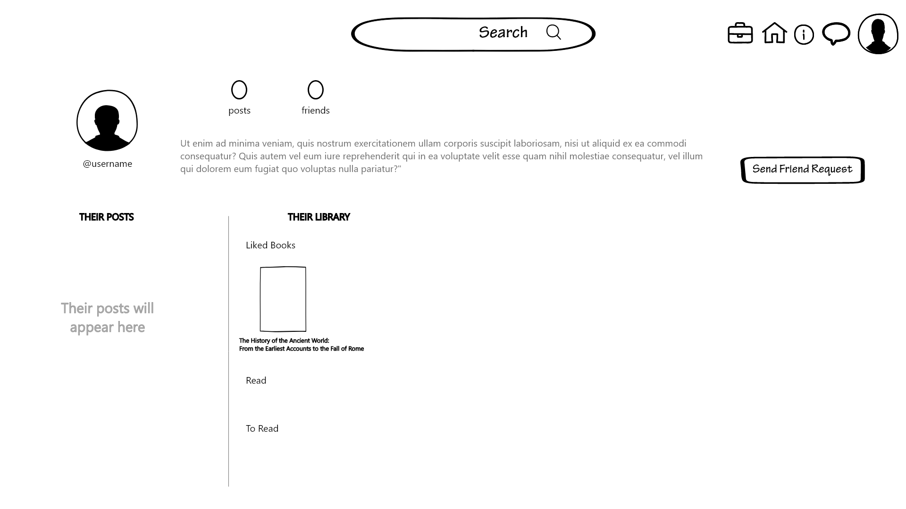Click the @username profile link
Viewport: 906px width, 509px height.
pyautogui.click(x=108, y=163)
